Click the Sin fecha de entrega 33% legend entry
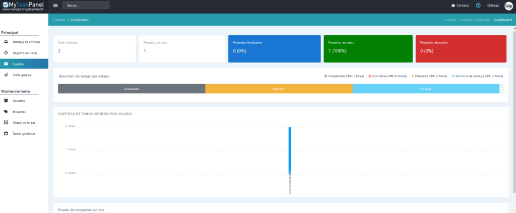516x213 pixels. coord(477,76)
